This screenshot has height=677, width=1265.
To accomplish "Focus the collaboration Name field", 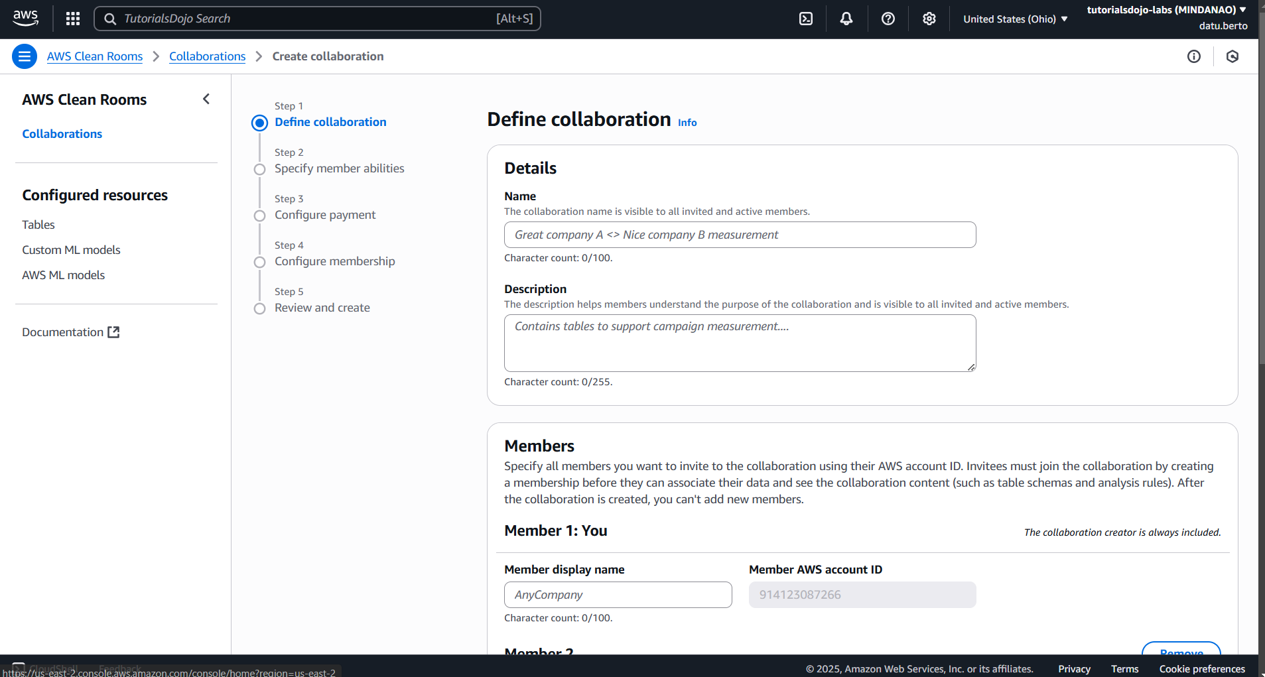I will (x=740, y=235).
